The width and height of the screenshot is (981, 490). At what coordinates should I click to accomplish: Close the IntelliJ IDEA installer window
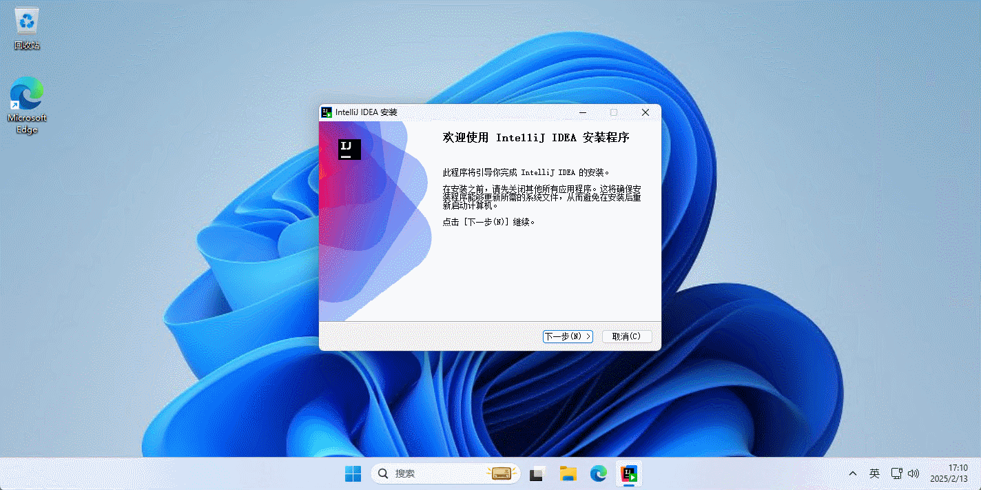pyautogui.click(x=646, y=112)
